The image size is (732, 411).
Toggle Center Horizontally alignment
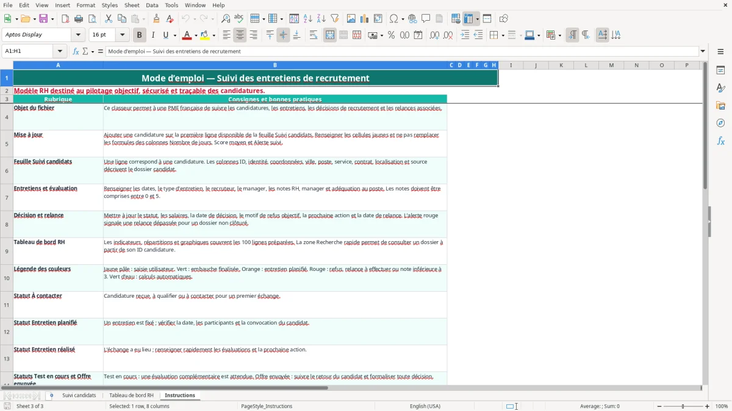240,35
